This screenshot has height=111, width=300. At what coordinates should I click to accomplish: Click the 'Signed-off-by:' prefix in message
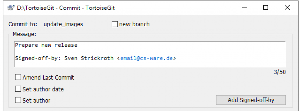coord(38,58)
